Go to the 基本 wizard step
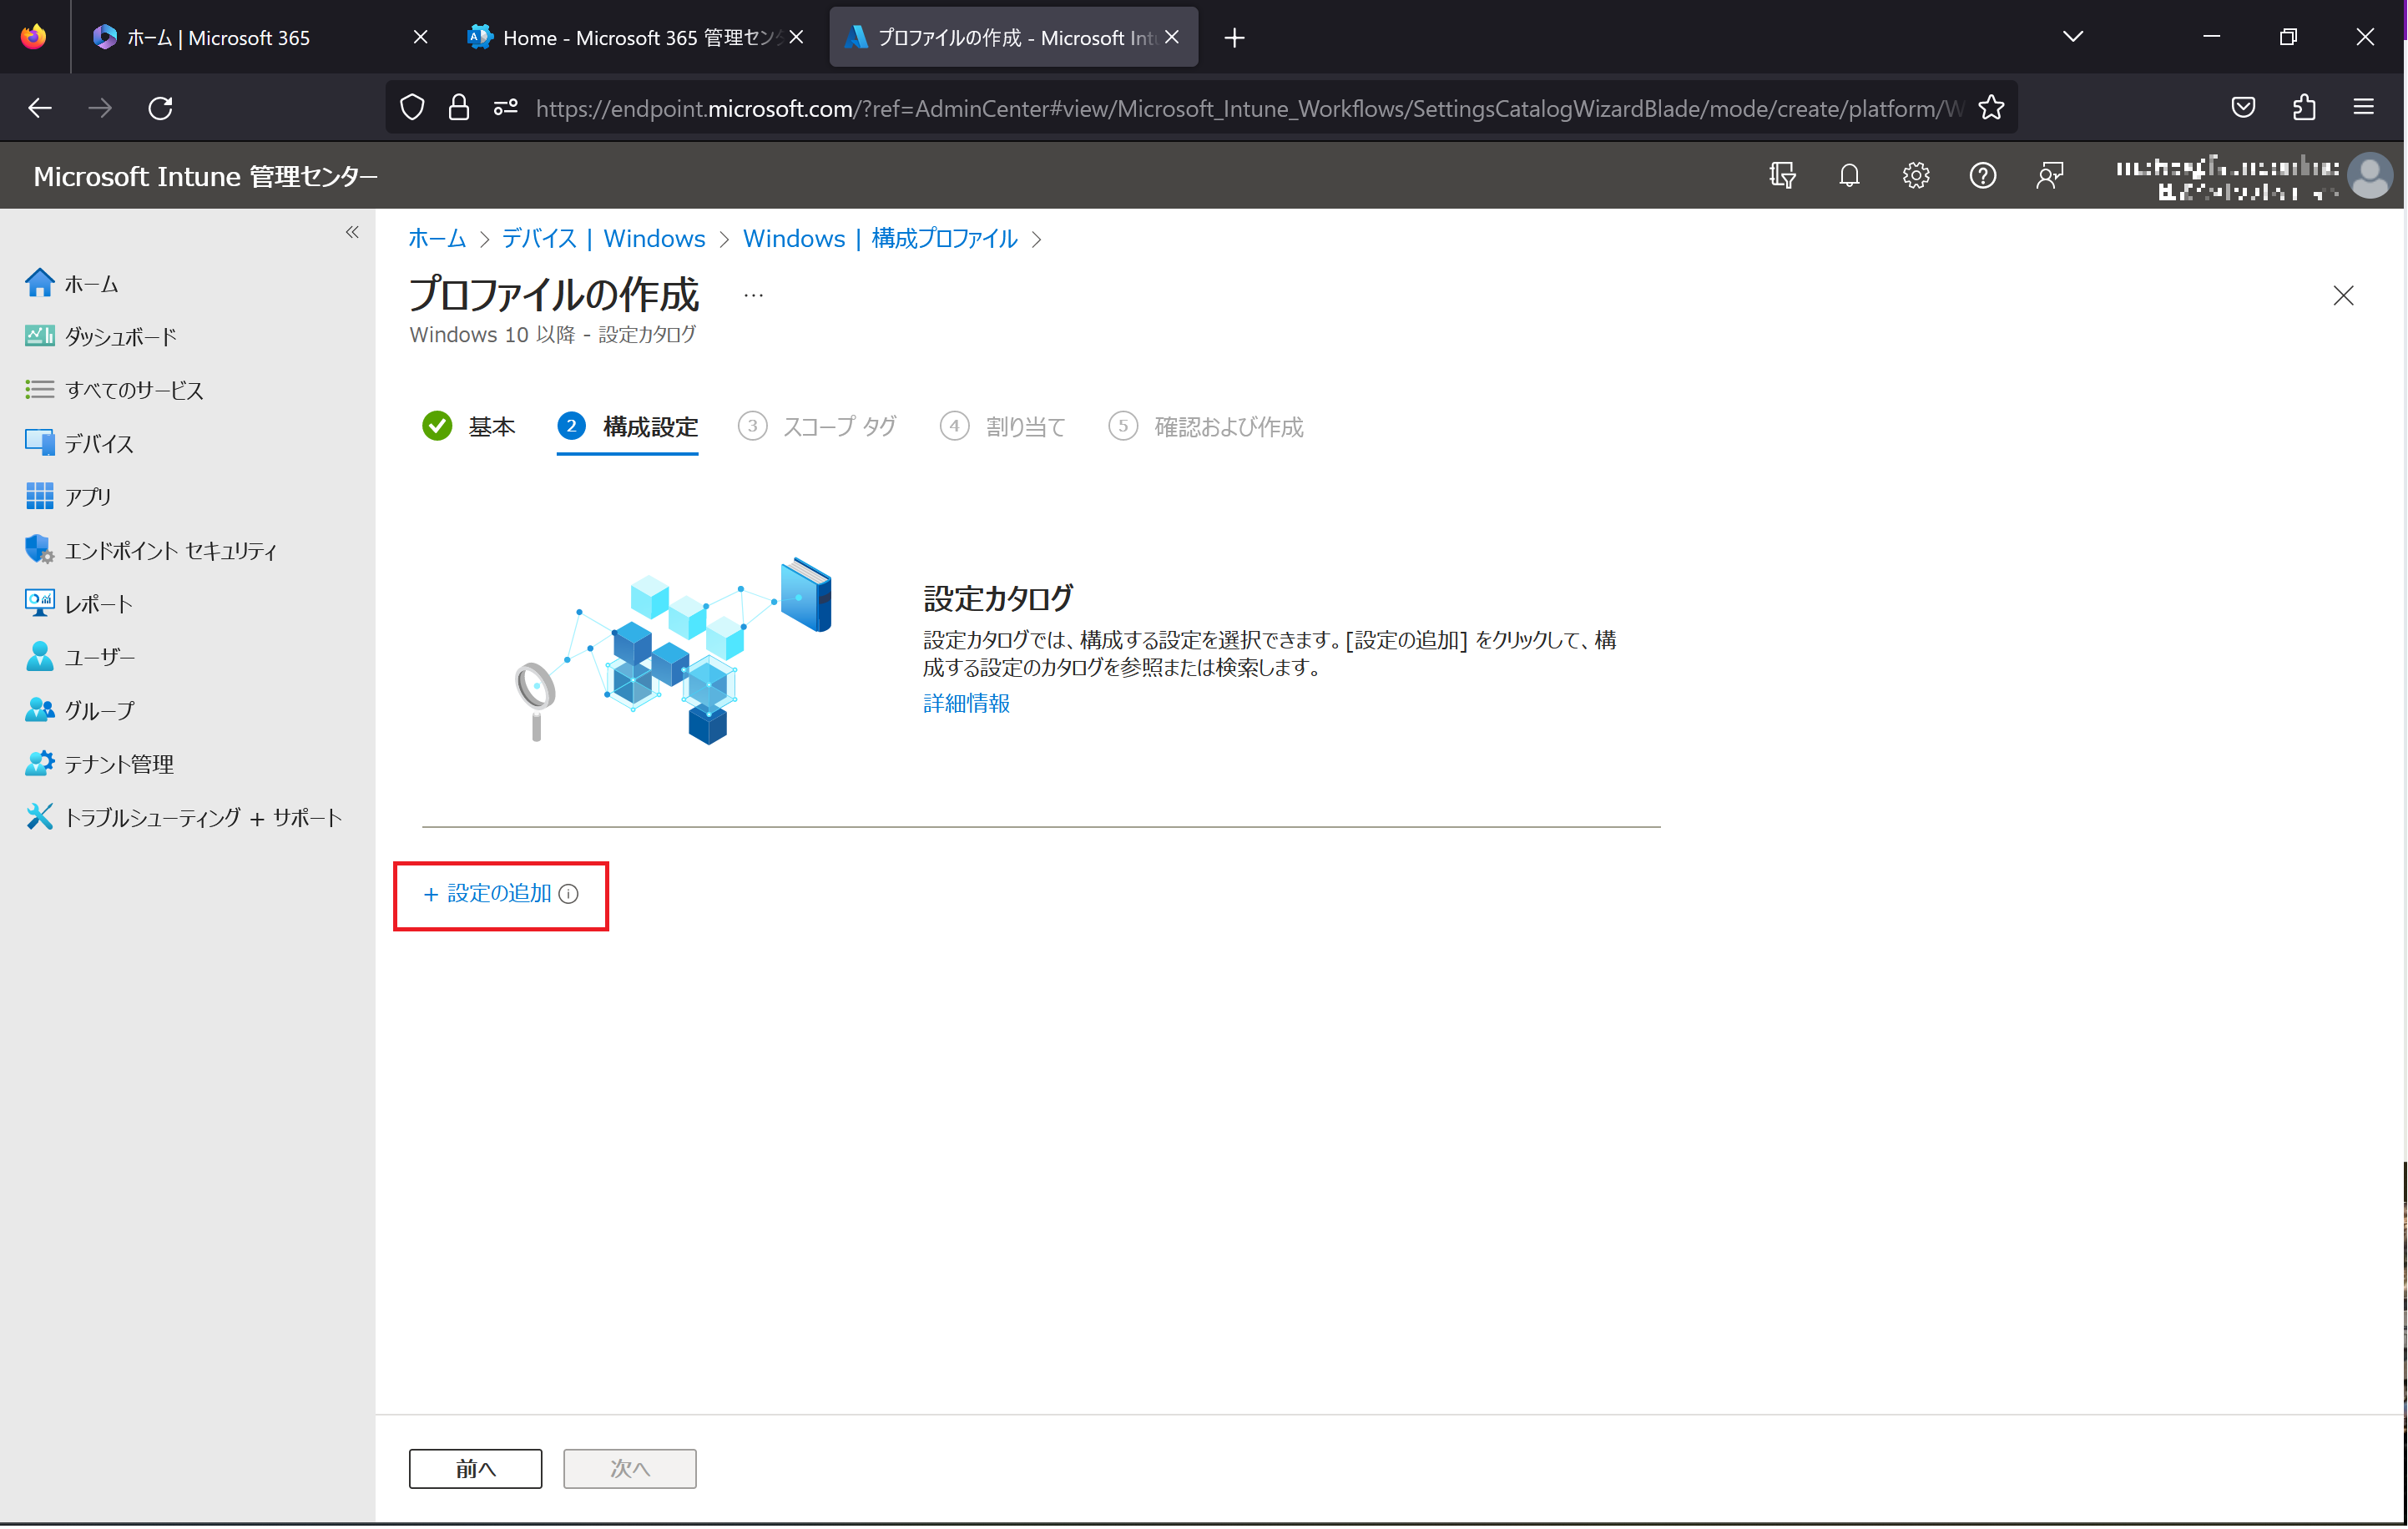The width and height of the screenshot is (2408, 1529). 468,427
